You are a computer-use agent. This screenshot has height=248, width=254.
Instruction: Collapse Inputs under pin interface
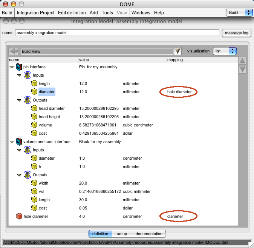[x=19, y=75]
